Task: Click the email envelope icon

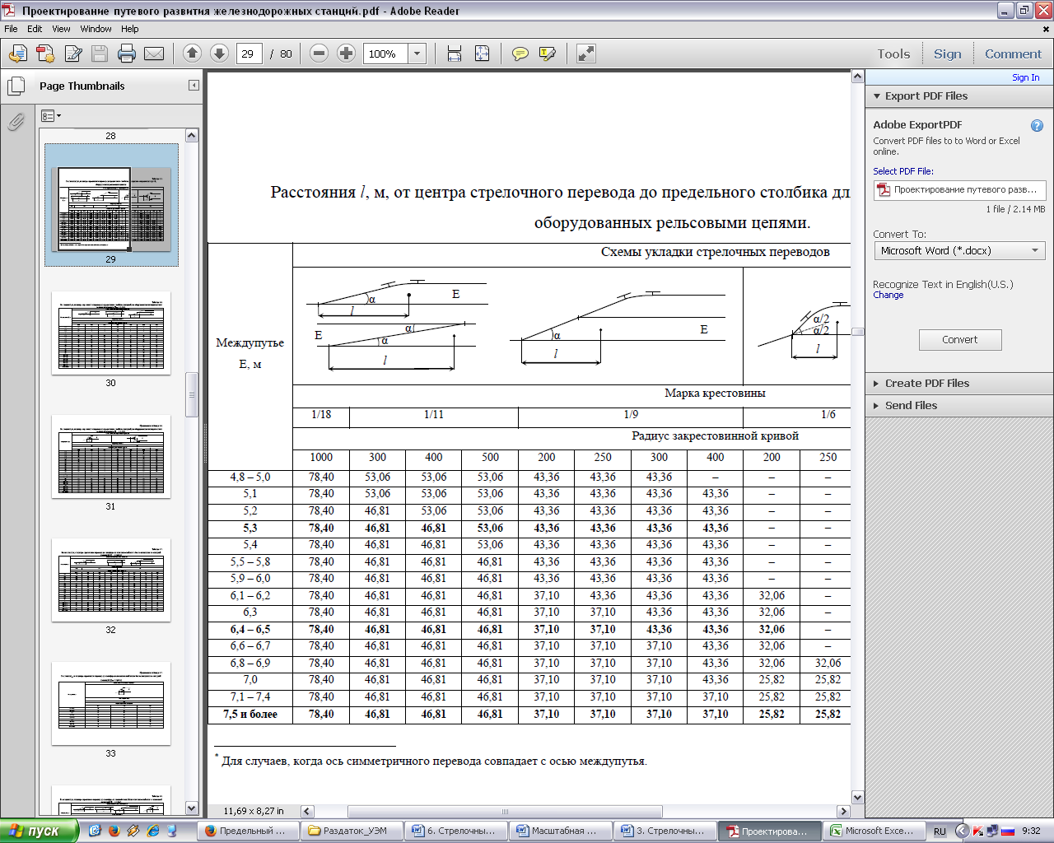Action: (154, 54)
